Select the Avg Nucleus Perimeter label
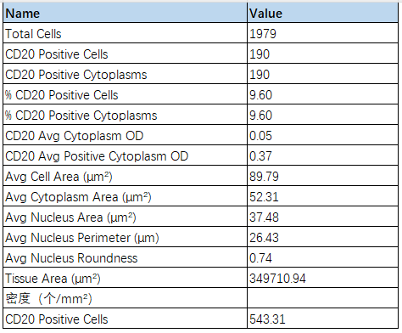The image size is (402, 333). pos(82,238)
